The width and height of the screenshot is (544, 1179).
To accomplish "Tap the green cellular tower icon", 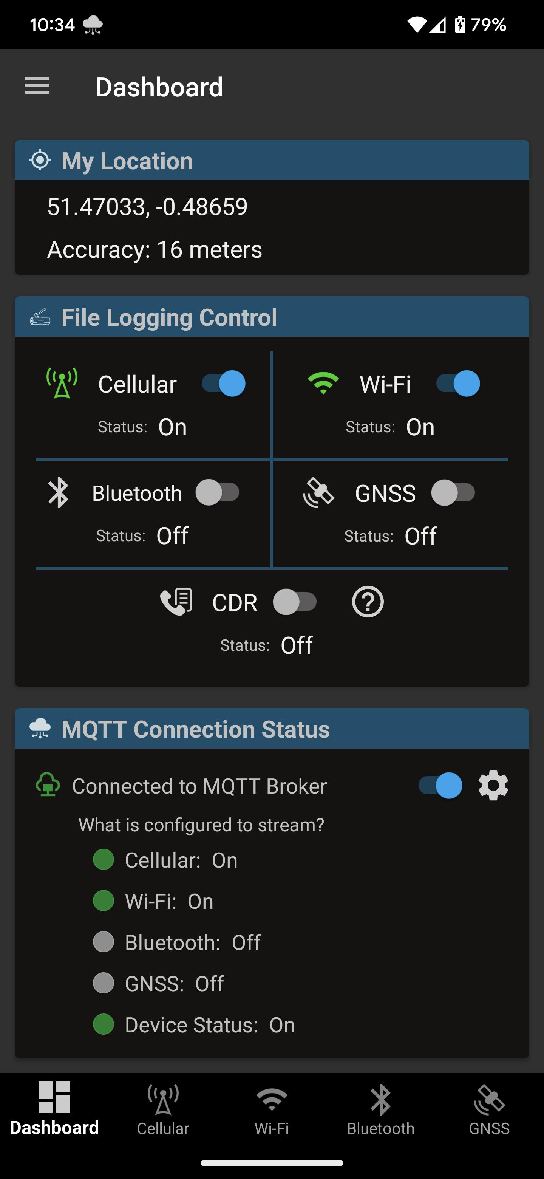I will tap(62, 384).
